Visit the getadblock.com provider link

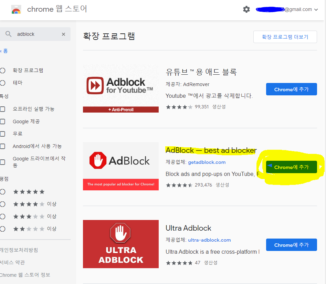click(x=207, y=162)
